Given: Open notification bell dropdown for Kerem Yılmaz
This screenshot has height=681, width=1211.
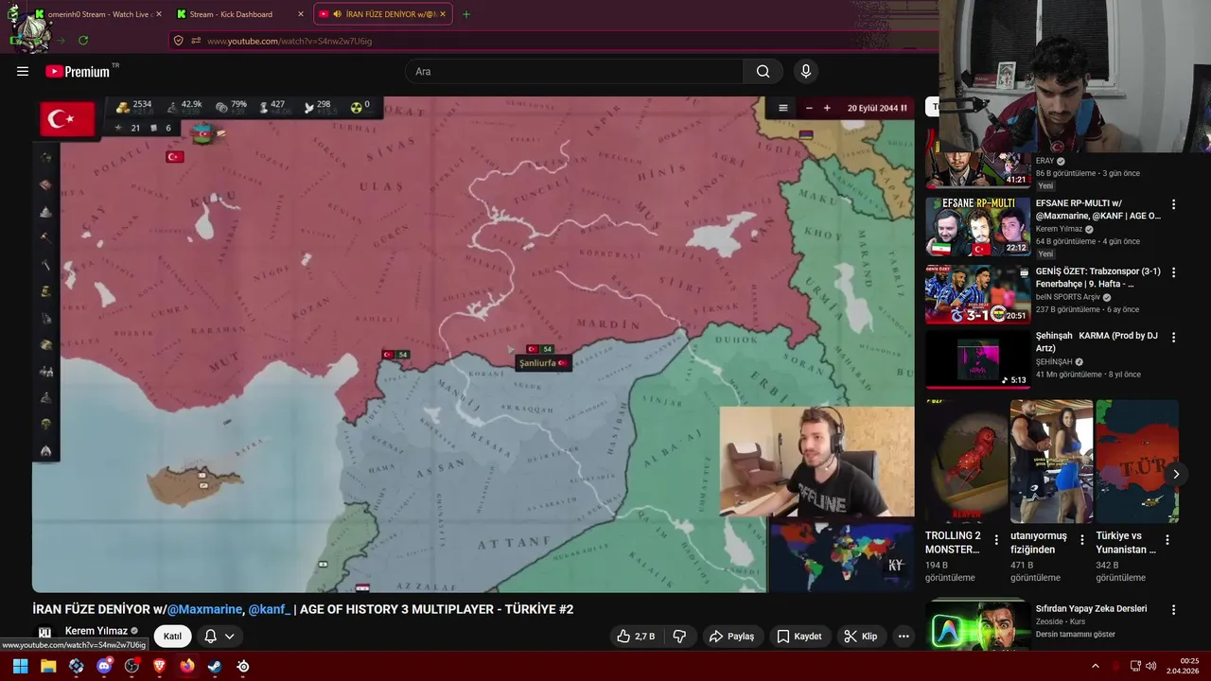Looking at the screenshot, I should 219,637.
